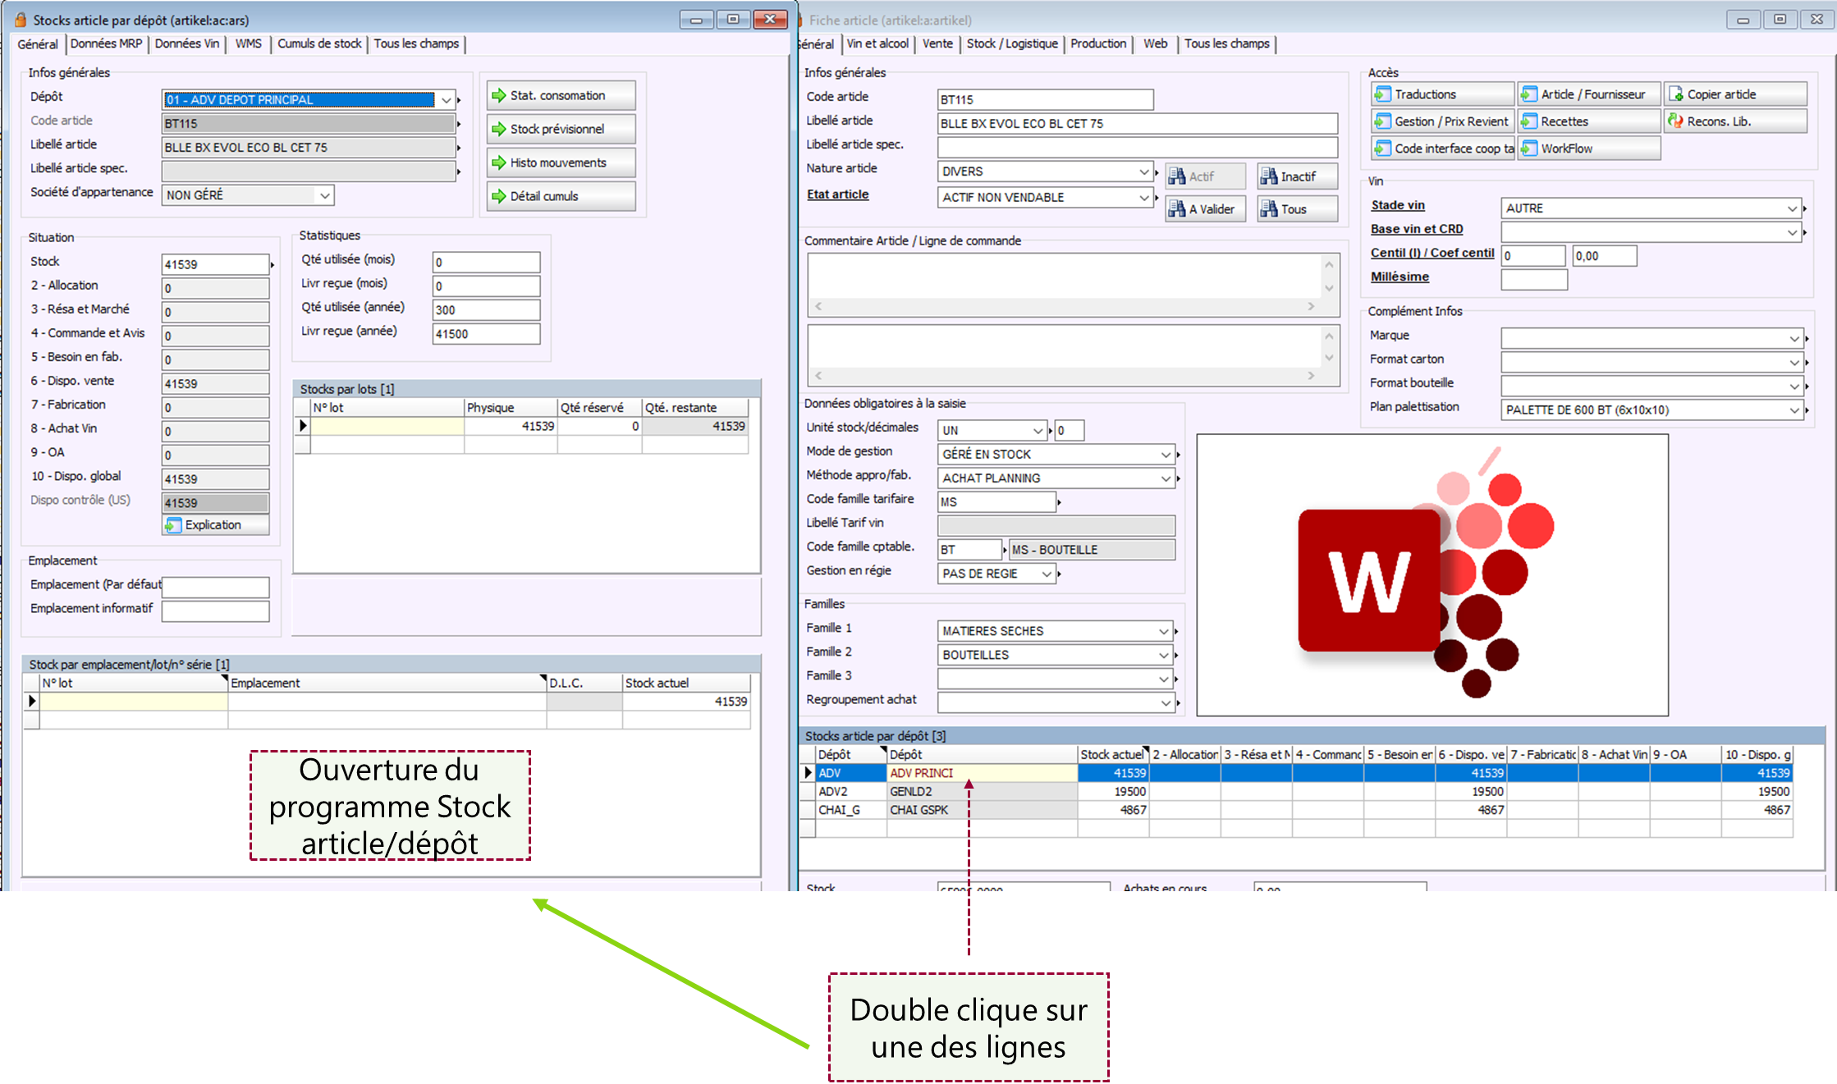Image resolution: width=1837 pixels, height=1084 pixels.
Task: Open the Mode de gestion dropdown
Action: point(1165,455)
